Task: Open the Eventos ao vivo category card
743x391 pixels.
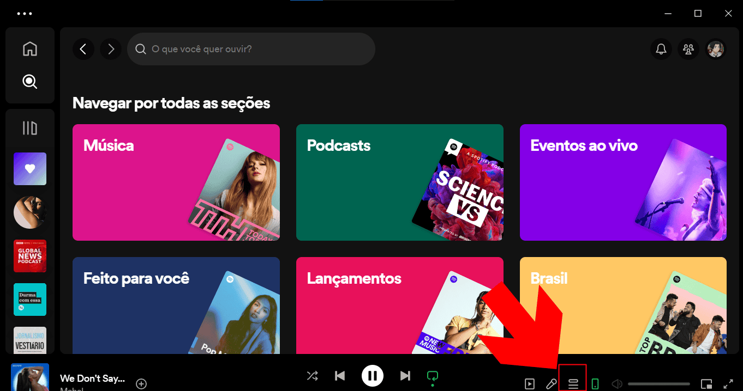Action: [x=623, y=182]
